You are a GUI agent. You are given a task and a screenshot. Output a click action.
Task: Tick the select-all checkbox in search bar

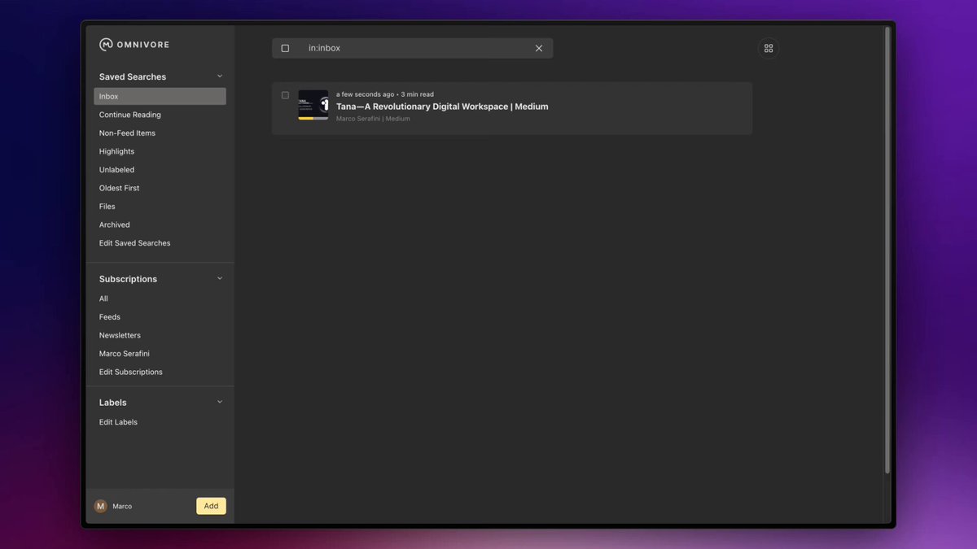285,48
